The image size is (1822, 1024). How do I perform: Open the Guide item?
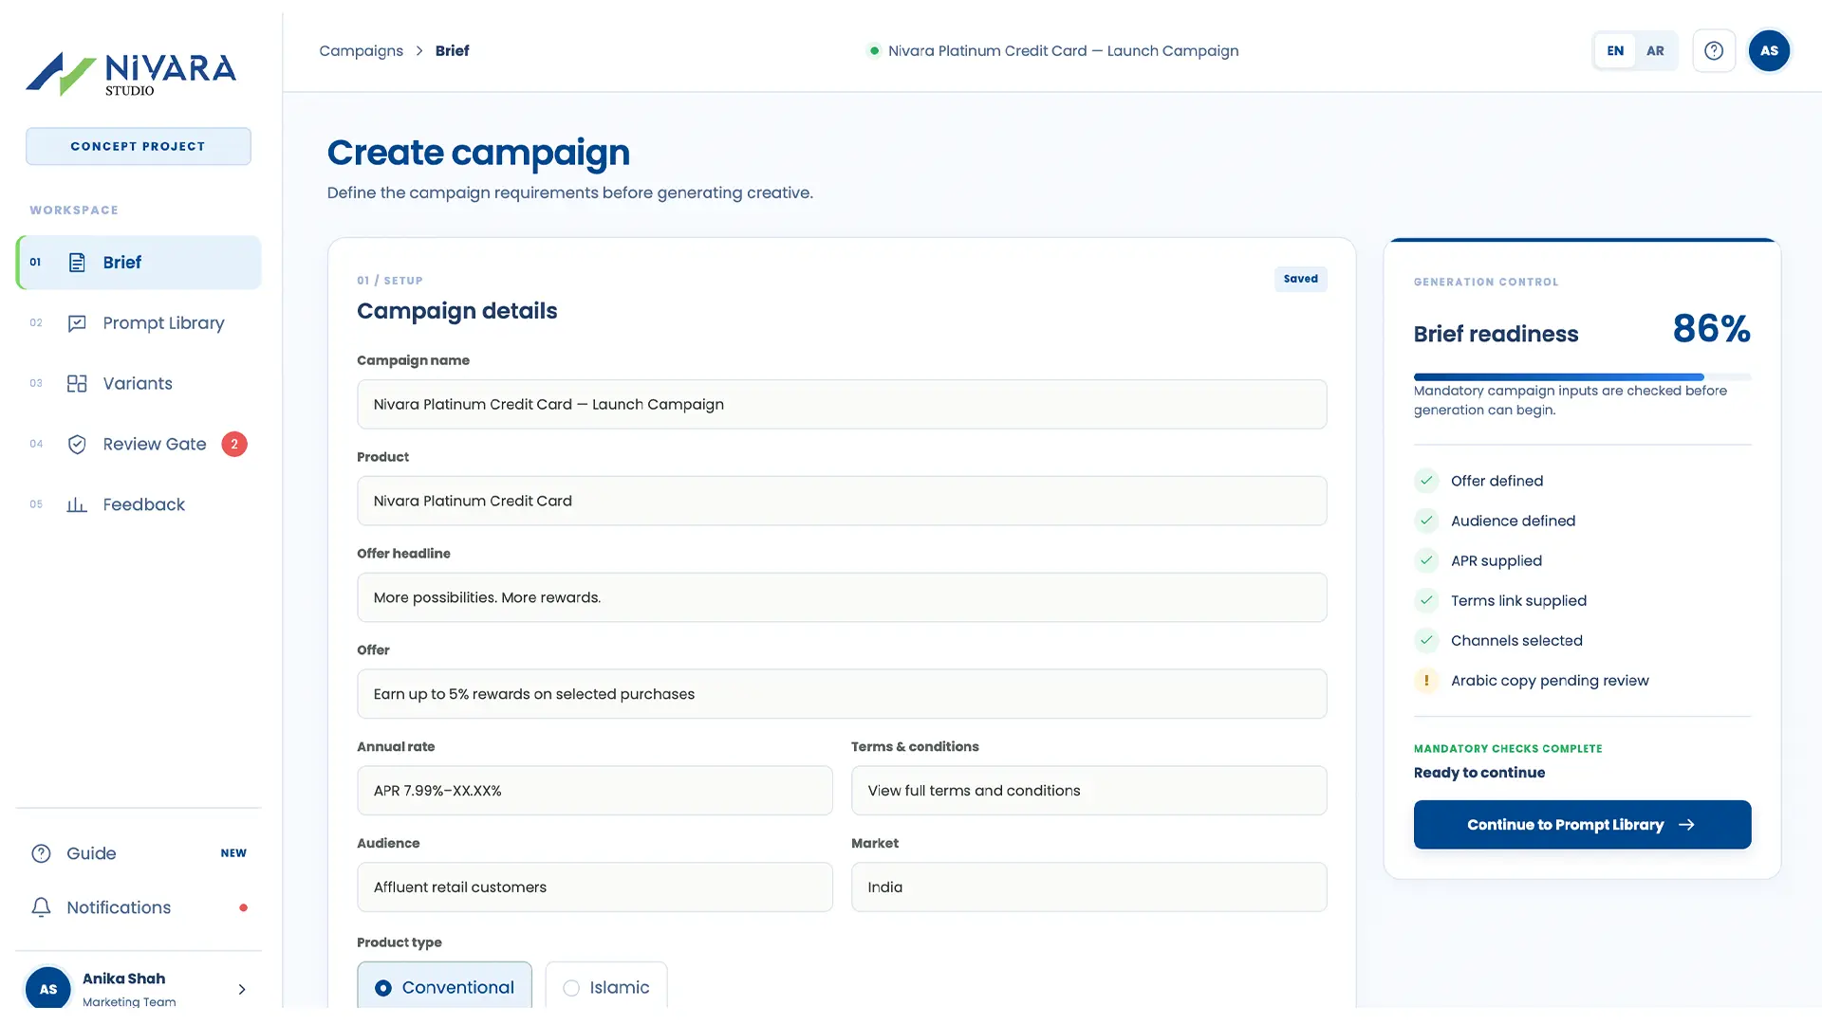click(139, 853)
